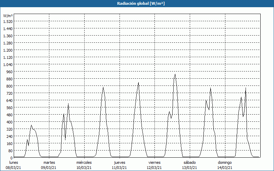Click the Sunday radiation peak near 770
This screenshot has height=171, width=274.
246,88
